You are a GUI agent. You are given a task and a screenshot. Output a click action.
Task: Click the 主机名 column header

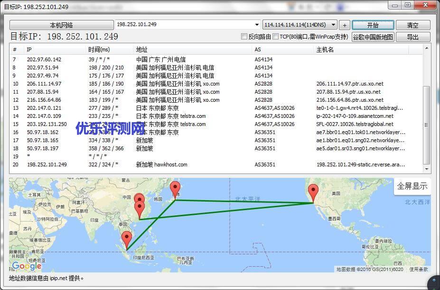coord(325,49)
